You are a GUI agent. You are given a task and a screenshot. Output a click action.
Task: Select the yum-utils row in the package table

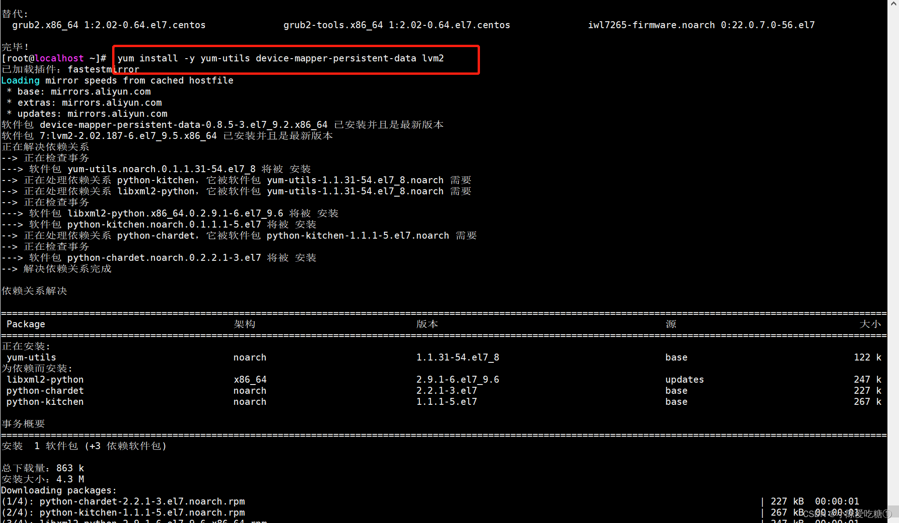click(31, 358)
